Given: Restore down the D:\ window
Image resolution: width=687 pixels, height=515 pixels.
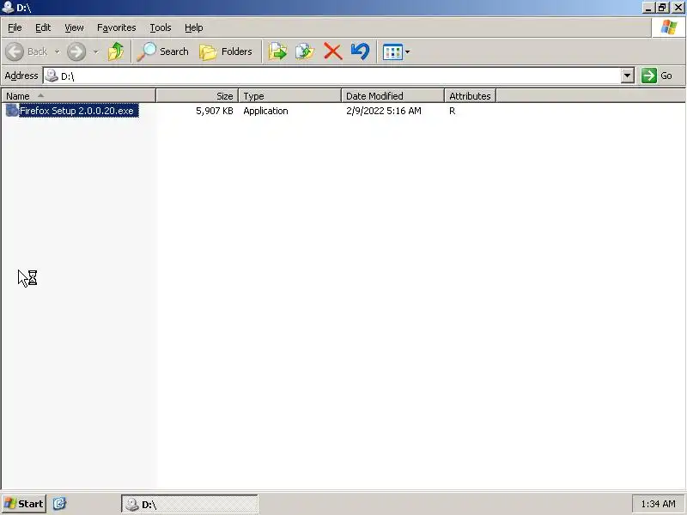Looking at the screenshot, I should (x=662, y=8).
